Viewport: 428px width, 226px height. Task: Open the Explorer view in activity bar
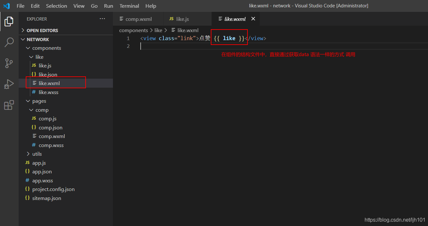9,22
